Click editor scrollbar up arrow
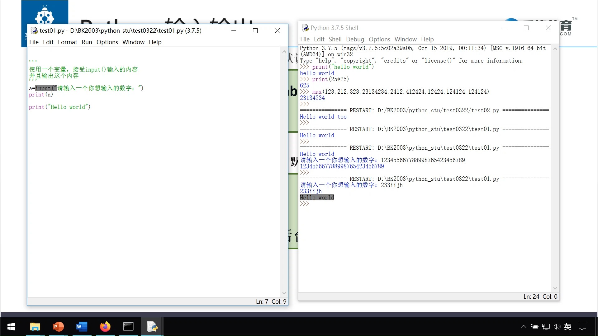 (284, 52)
